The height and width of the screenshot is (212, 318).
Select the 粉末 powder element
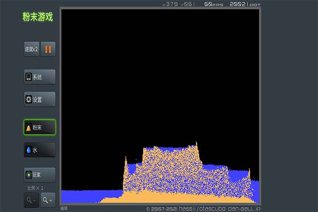click(40, 128)
